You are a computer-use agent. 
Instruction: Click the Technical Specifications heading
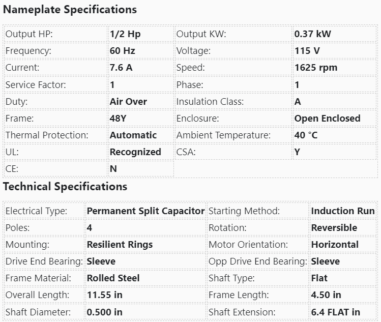65,187
